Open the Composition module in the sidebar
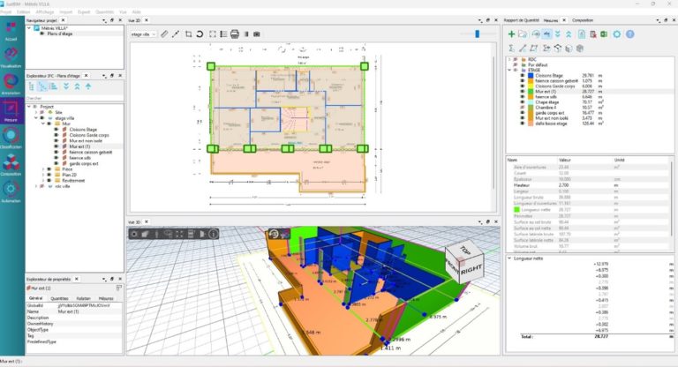Image resolution: width=678 pixels, height=367 pixels. 11,166
